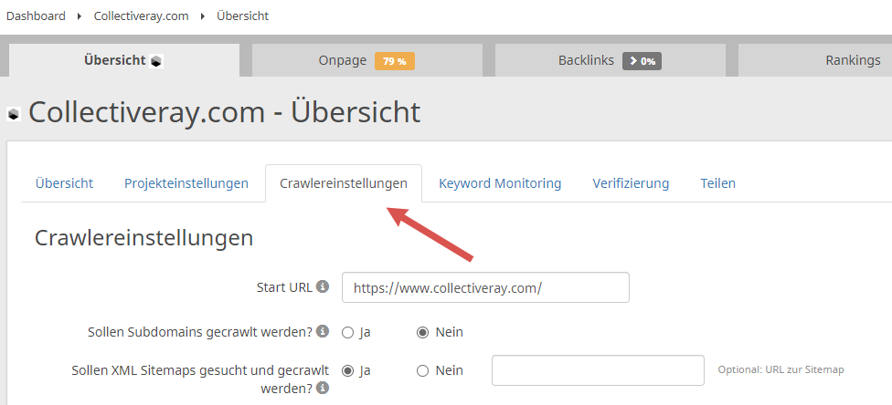Open the Keyword Monitoring sub-tab

(x=500, y=183)
